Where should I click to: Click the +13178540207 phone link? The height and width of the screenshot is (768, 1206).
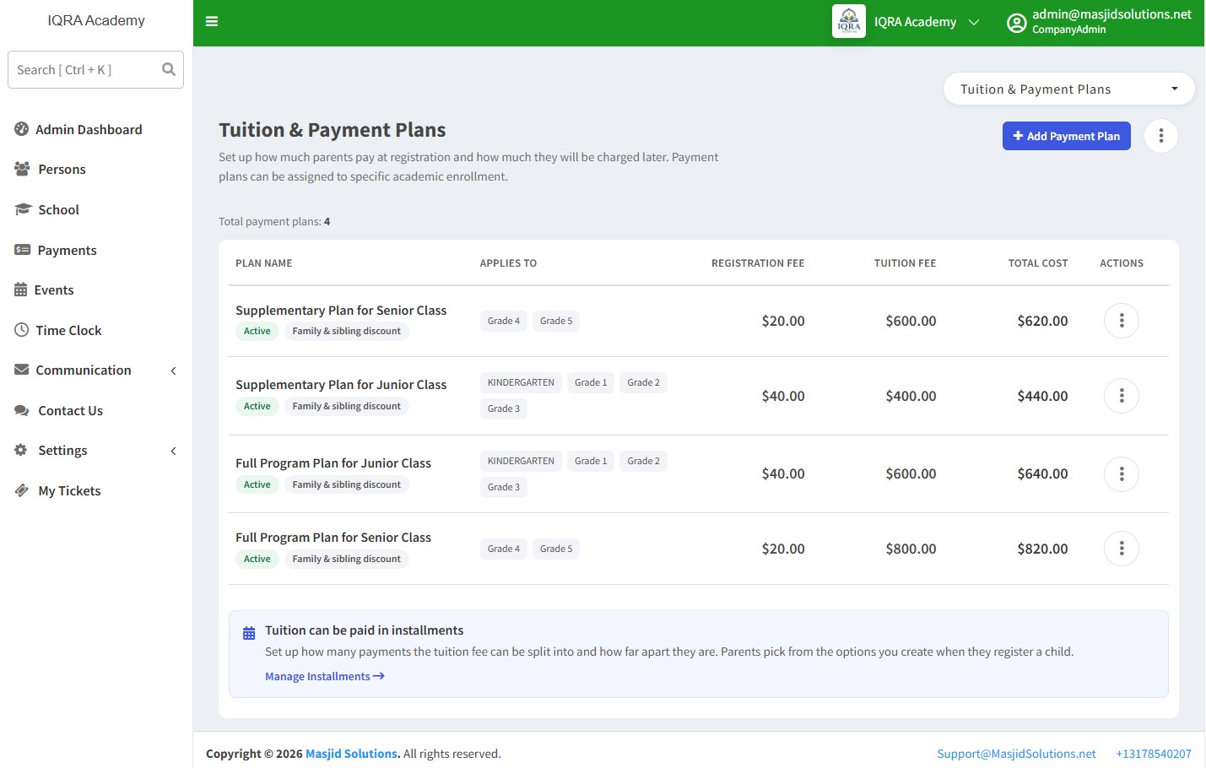pyautogui.click(x=1154, y=754)
